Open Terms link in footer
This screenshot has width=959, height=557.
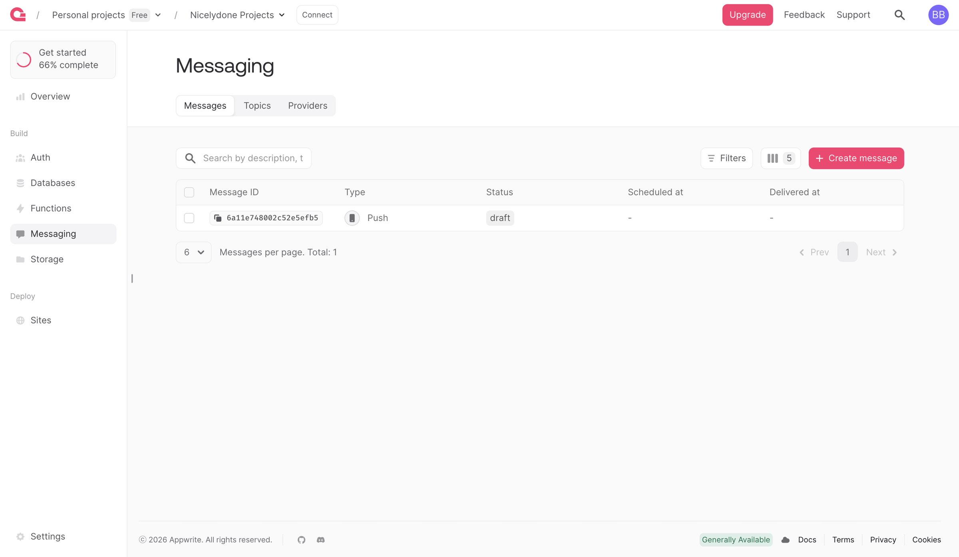tap(843, 540)
